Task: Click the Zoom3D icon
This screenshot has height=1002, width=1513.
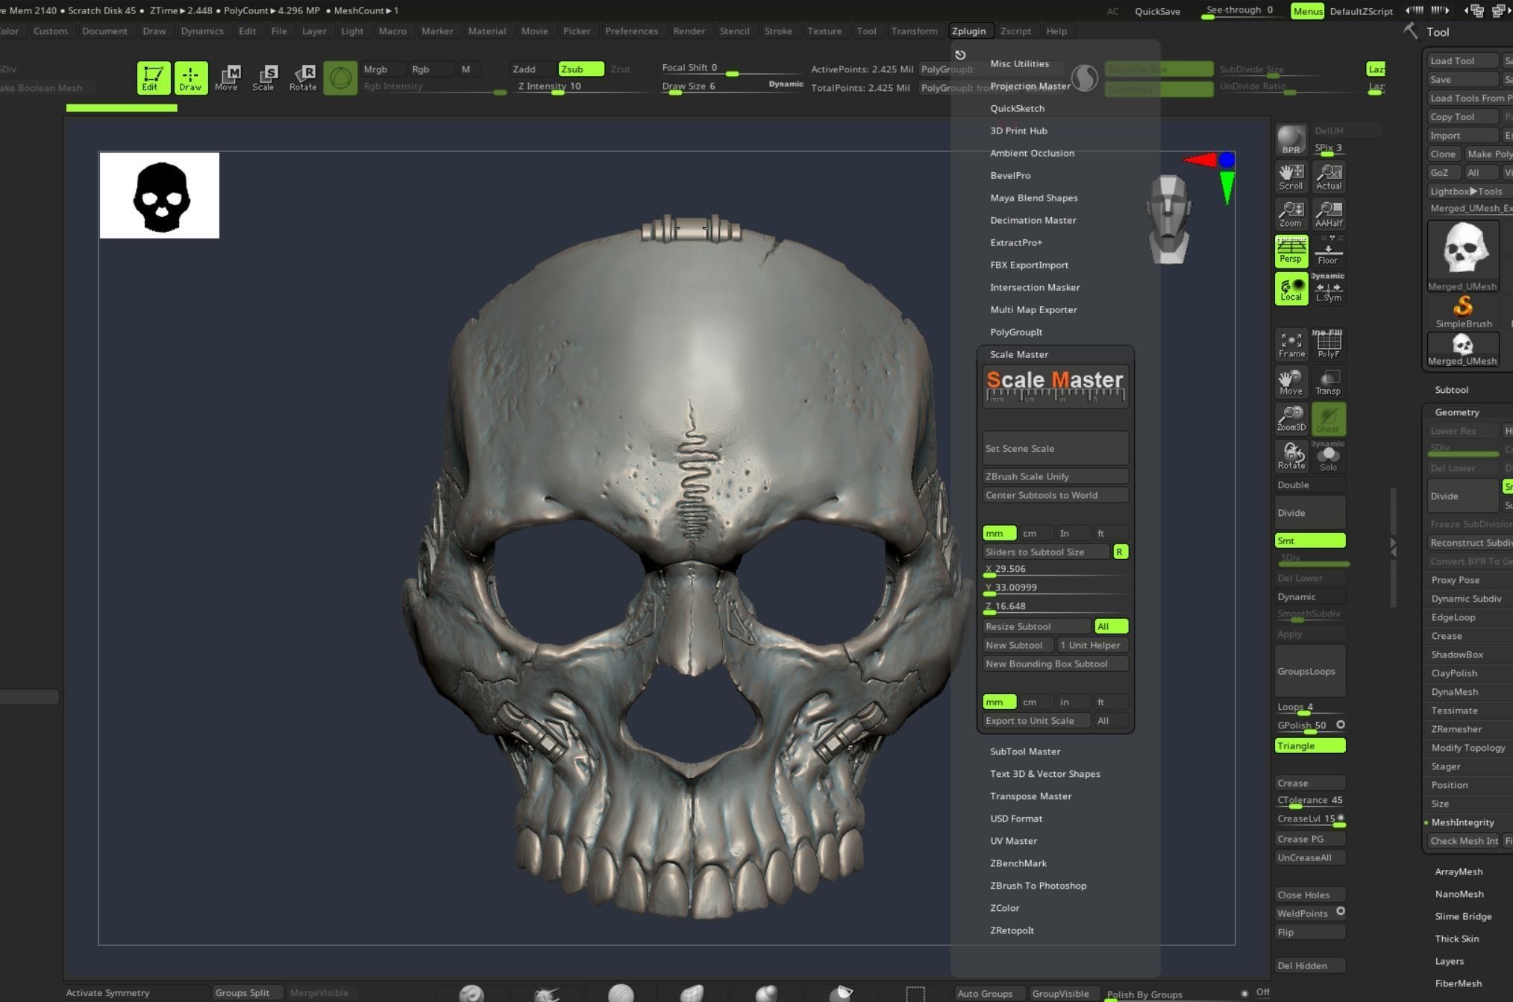Action: click(1291, 418)
